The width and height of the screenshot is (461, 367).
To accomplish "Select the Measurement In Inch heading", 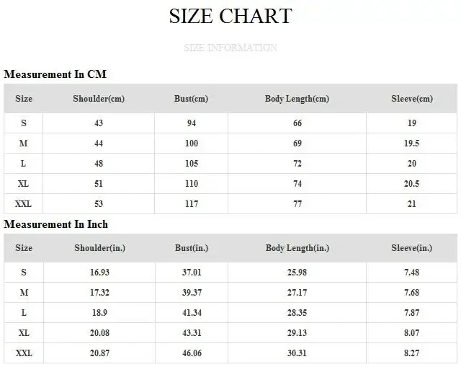I will point(56,224).
